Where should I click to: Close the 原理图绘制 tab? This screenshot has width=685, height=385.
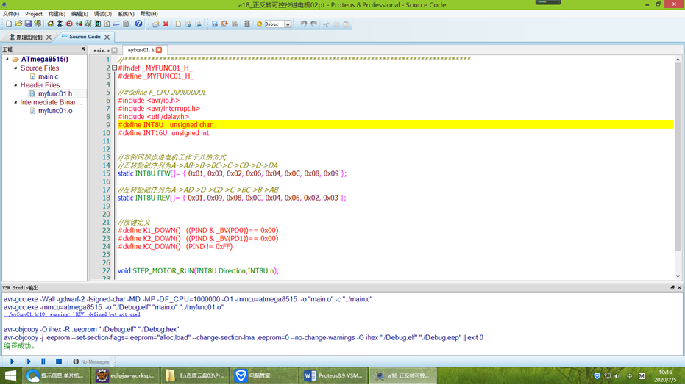coord(49,37)
